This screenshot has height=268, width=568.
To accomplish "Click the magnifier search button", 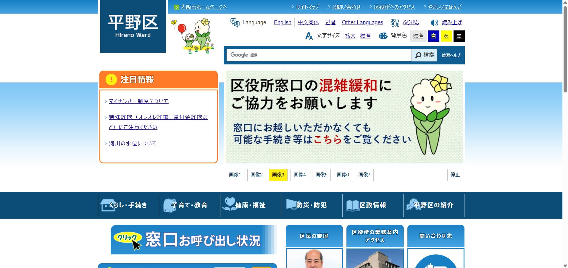I will tap(424, 55).
